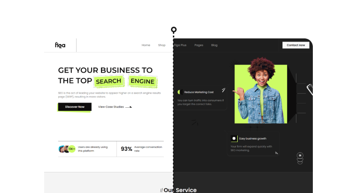Click the phone outline icon at right edge

310,89
